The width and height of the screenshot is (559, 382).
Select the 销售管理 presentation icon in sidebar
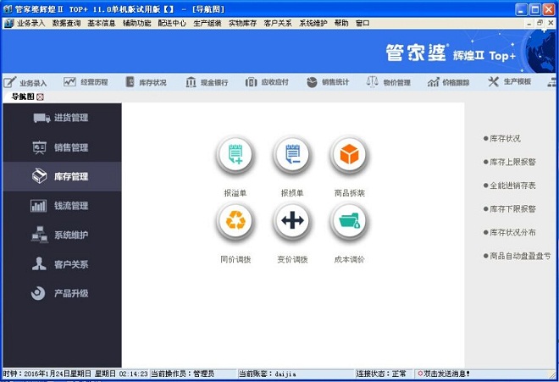click(x=39, y=147)
